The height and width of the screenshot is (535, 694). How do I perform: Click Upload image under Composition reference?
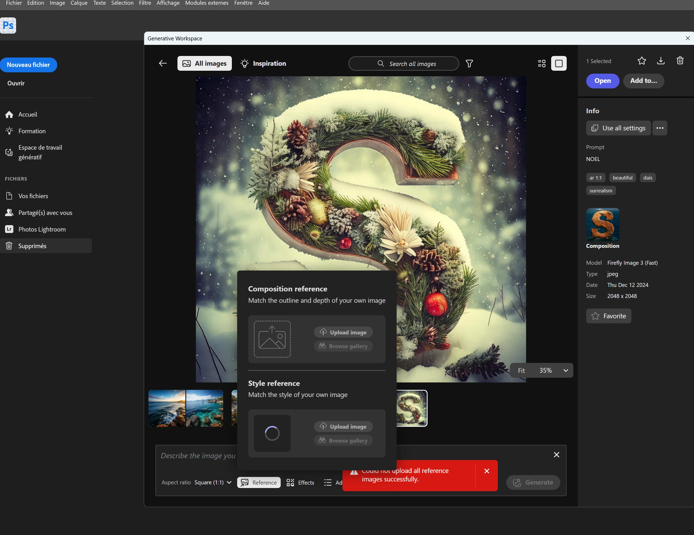click(x=343, y=333)
